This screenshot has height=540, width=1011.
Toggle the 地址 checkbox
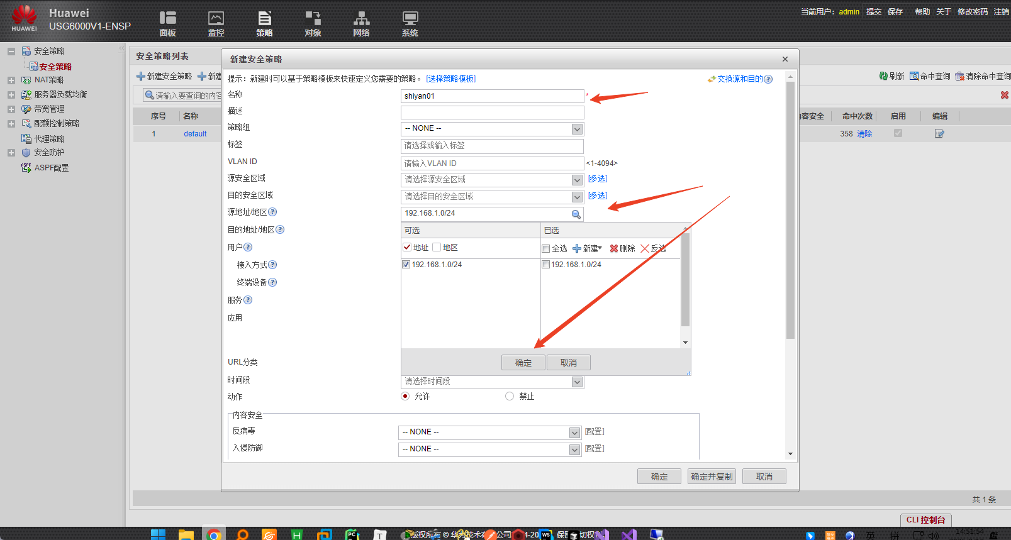pyautogui.click(x=407, y=247)
